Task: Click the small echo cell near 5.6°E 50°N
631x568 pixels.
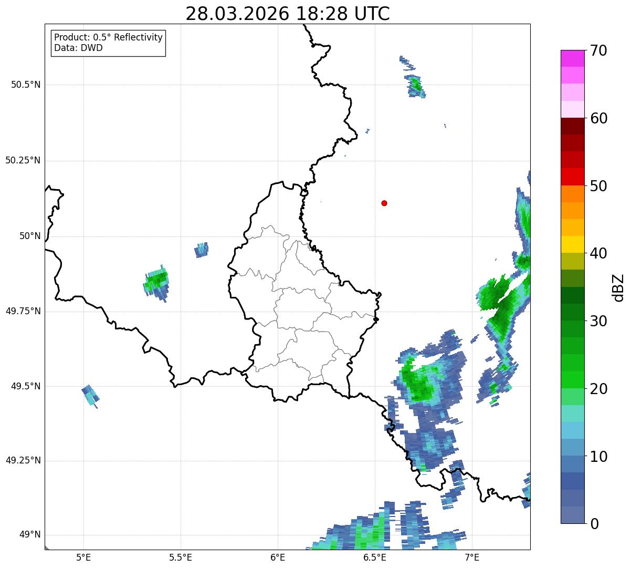Action: coord(202,250)
